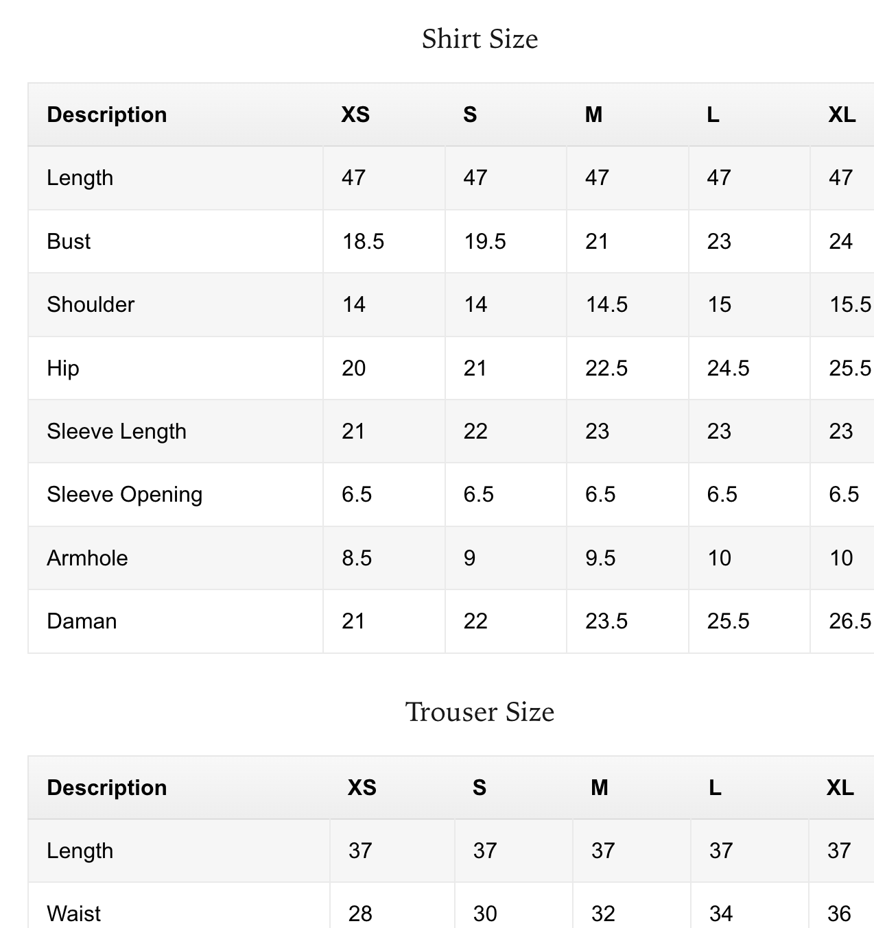
Task: Click the Waist row label in trouser table
Action: click(x=73, y=913)
